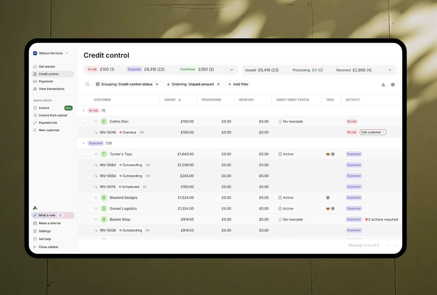Image resolution: width=437 pixels, height=295 pixels.
Task: Open Get started in the sidebar
Action: pos(47,67)
